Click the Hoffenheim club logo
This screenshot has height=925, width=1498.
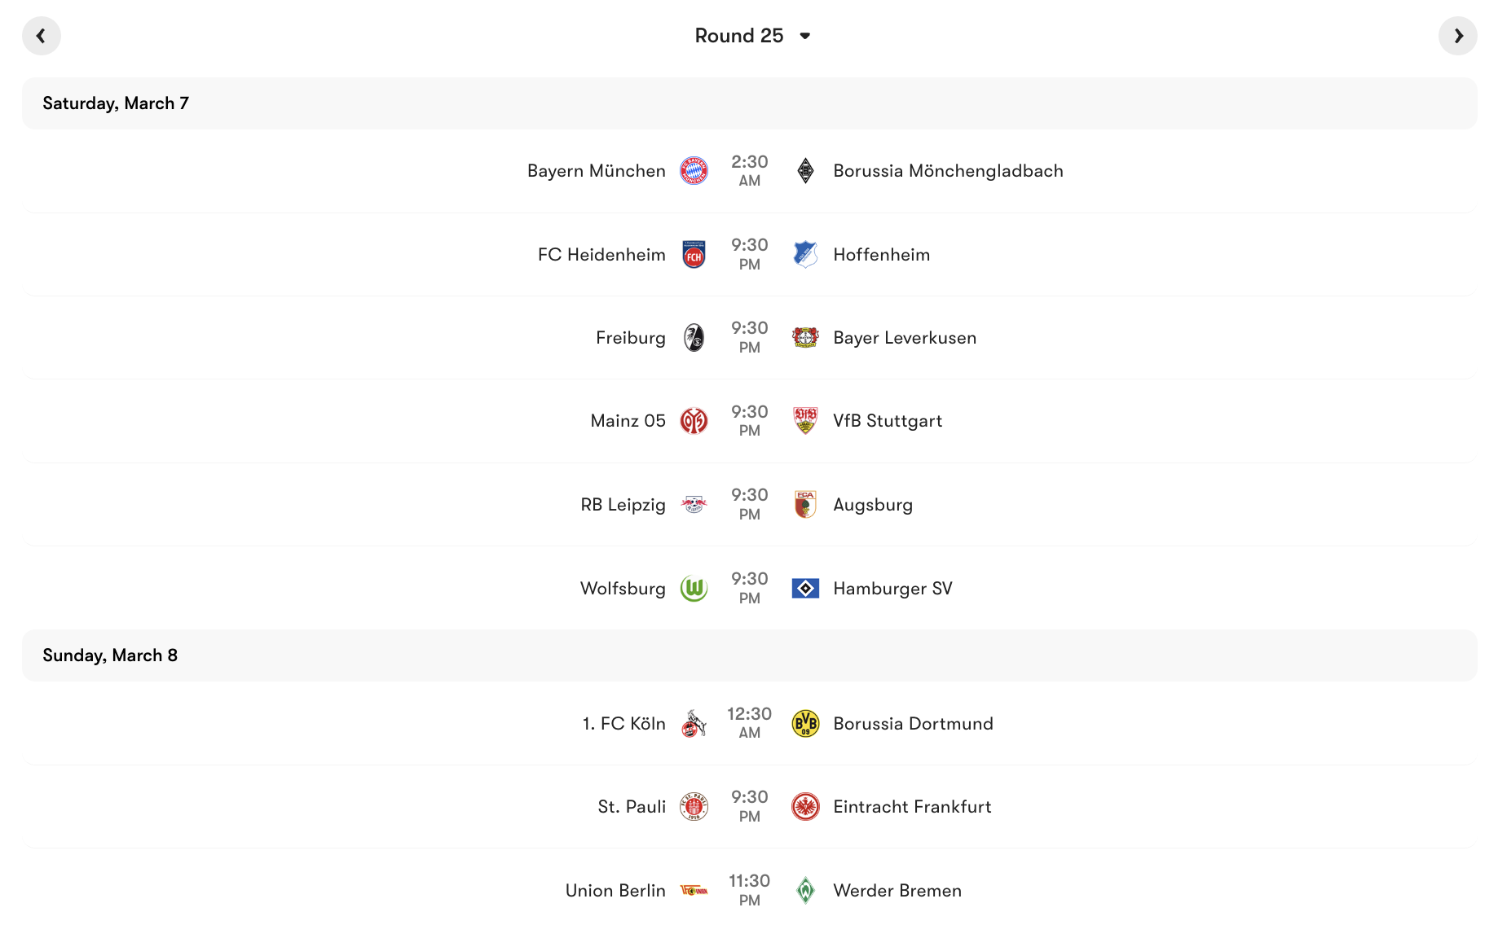coord(804,254)
